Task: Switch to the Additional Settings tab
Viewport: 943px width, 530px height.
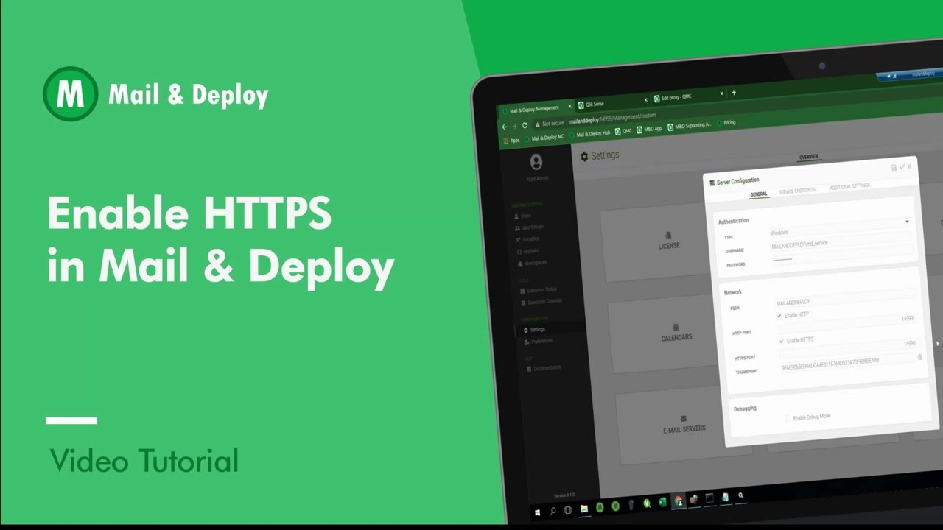Action: coord(849,187)
